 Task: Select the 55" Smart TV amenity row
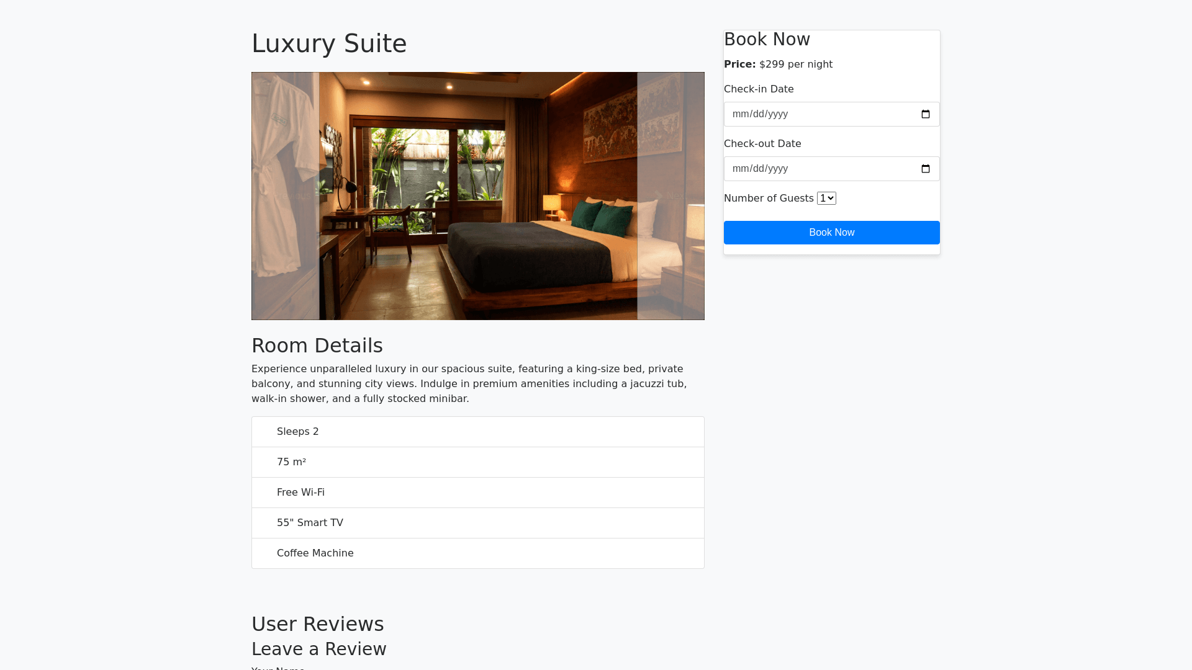[478, 523]
